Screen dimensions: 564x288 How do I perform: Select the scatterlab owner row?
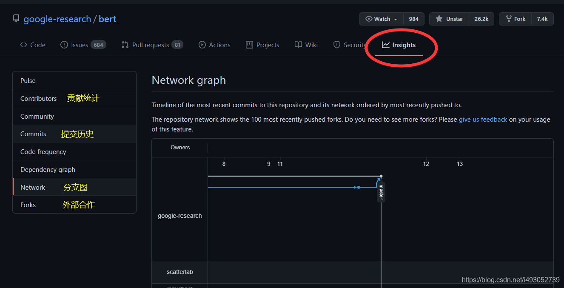(x=179, y=272)
